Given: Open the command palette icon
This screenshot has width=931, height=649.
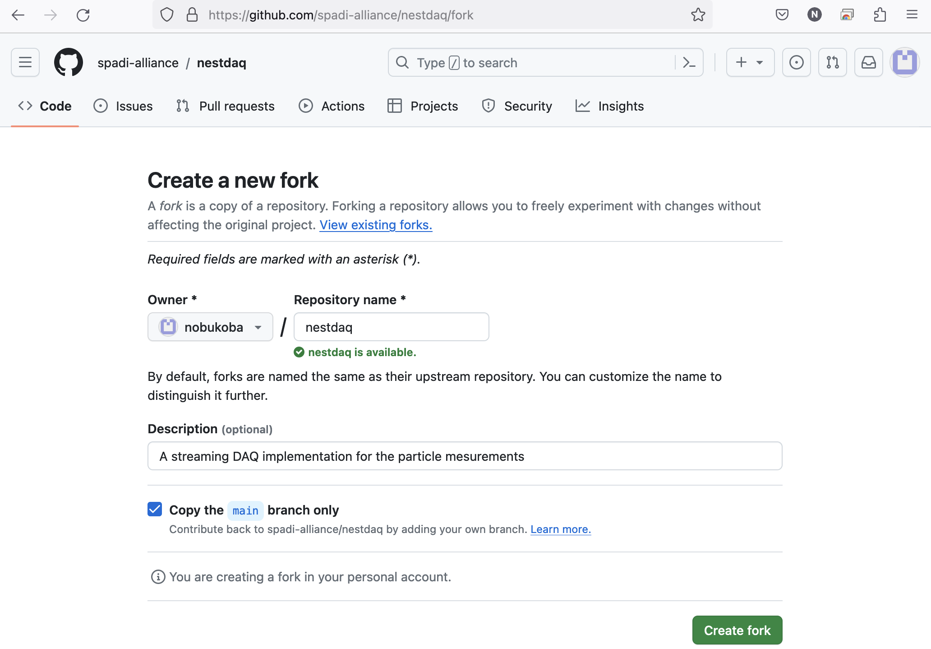Looking at the screenshot, I should [689, 62].
